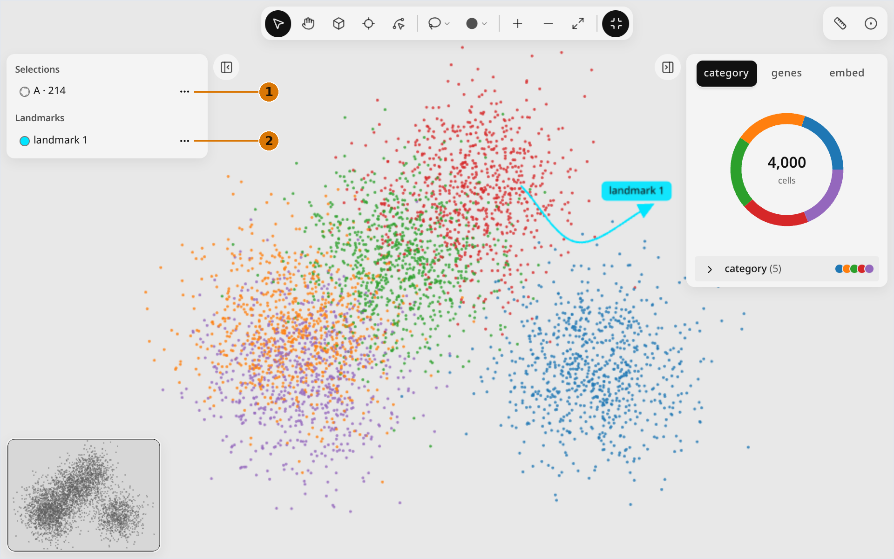Select 'landmark 1' in the Landmarks list
894x559 pixels.
pos(60,140)
